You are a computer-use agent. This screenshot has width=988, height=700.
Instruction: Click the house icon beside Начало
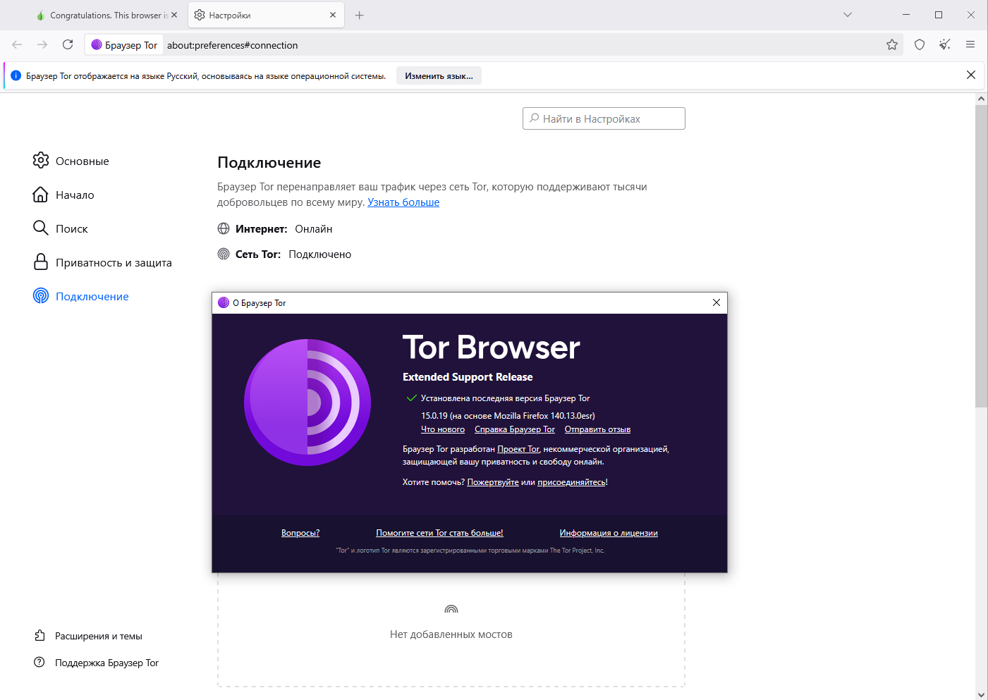(41, 195)
